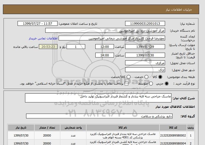Click the request creator name field

(x=112, y=38)
